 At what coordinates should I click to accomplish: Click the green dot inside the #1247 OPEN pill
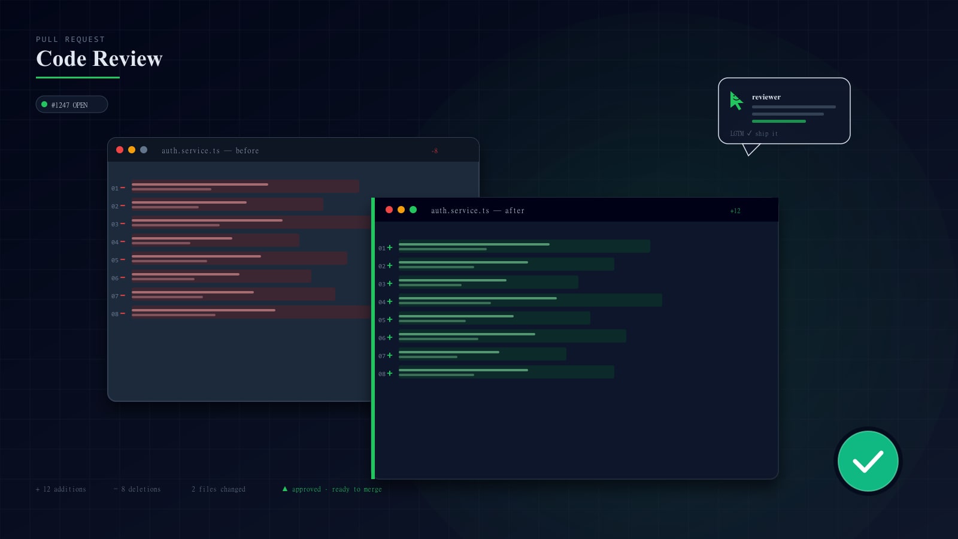click(44, 104)
